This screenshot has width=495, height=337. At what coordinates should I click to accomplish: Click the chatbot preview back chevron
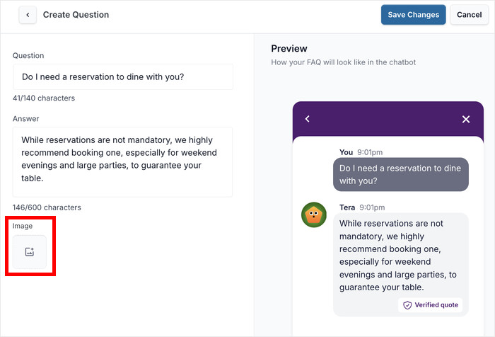pos(308,119)
